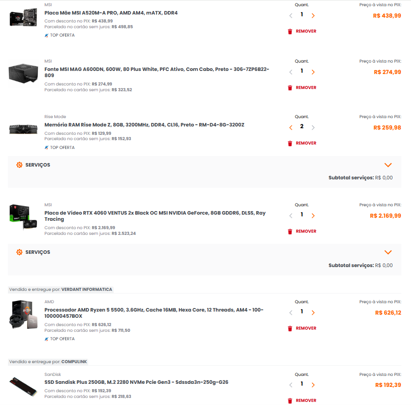Open the SSD Sandisk Plus product thumbnail

tap(23, 386)
